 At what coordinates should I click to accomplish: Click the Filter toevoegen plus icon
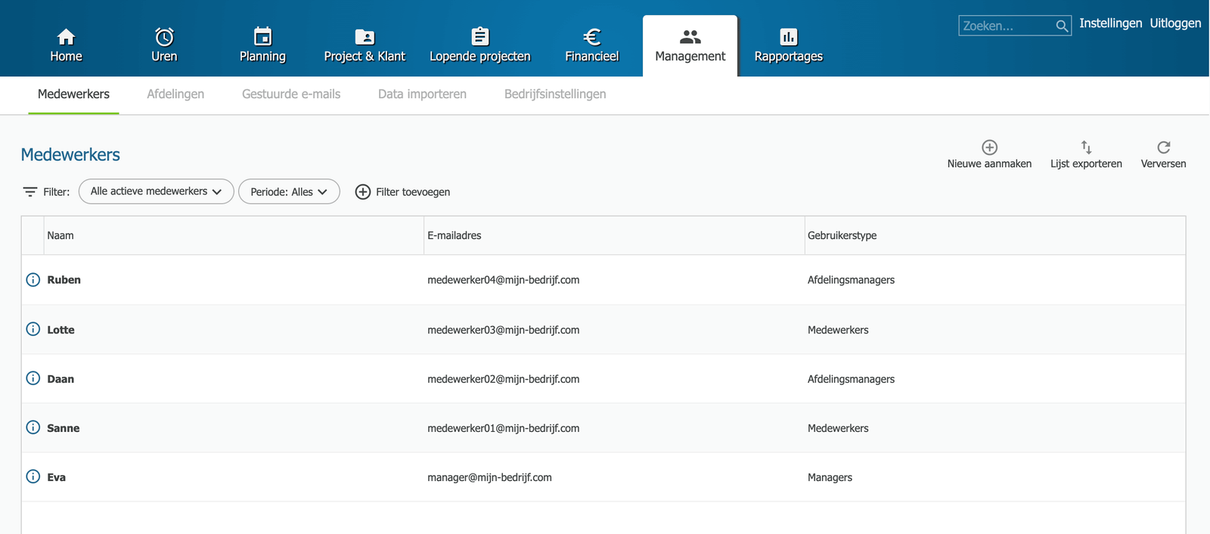coord(363,192)
